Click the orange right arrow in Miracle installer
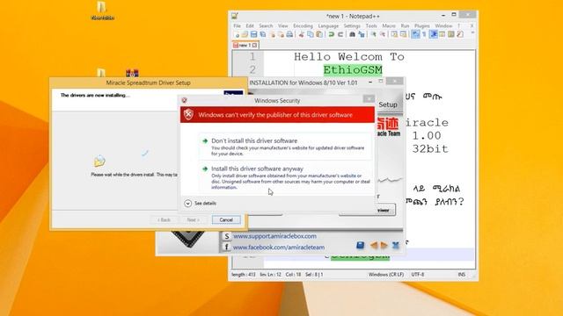 [x=384, y=245]
